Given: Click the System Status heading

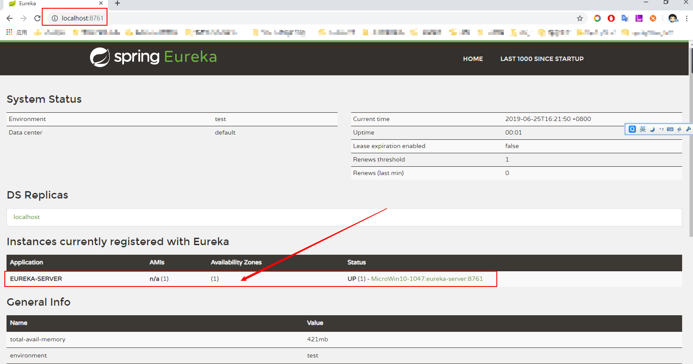Looking at the screenshot, I should tap(44, 99).
